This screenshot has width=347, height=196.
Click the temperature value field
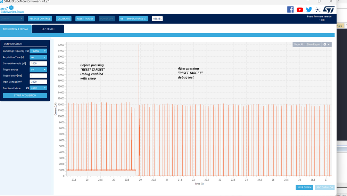[157, 19]
